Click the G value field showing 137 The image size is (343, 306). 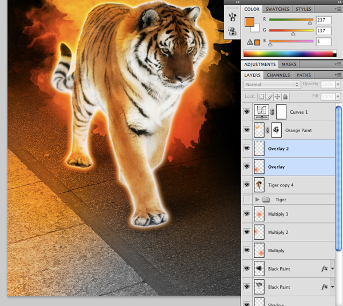(x=324, y=31)
